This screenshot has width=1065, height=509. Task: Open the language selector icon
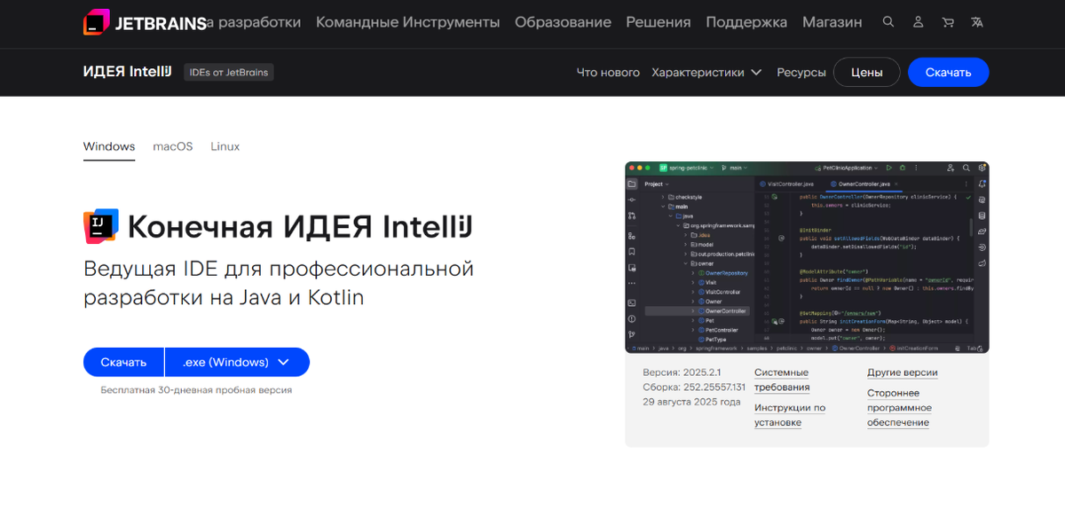977,22
